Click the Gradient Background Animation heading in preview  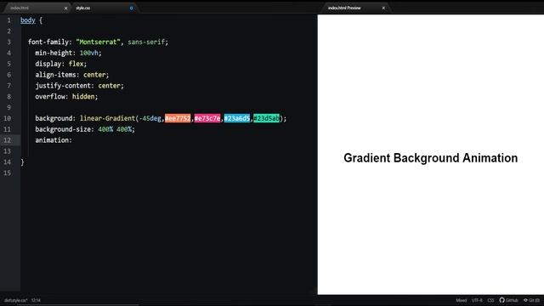tap(431, 158)
